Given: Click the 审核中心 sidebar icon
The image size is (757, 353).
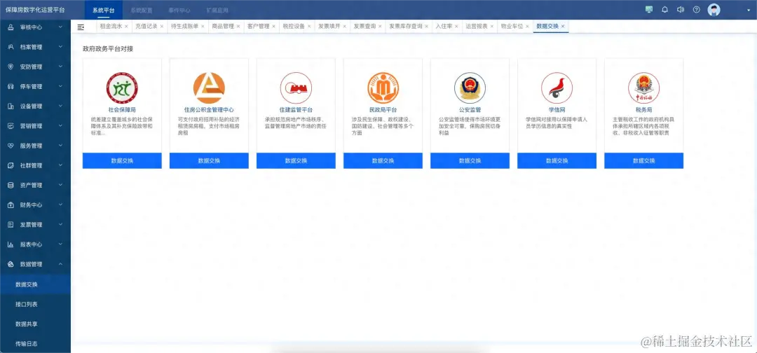Looking at the screenshot, I should (10, 27).
